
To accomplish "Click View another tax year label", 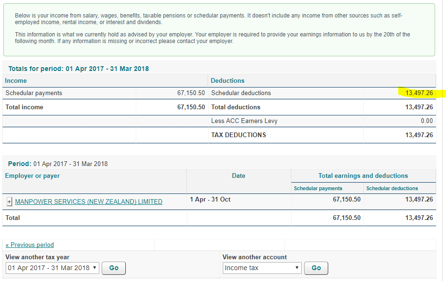I will (37, 257).
